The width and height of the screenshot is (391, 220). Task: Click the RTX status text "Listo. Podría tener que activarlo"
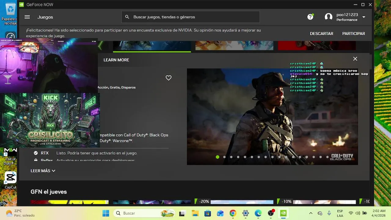[97, 153]
